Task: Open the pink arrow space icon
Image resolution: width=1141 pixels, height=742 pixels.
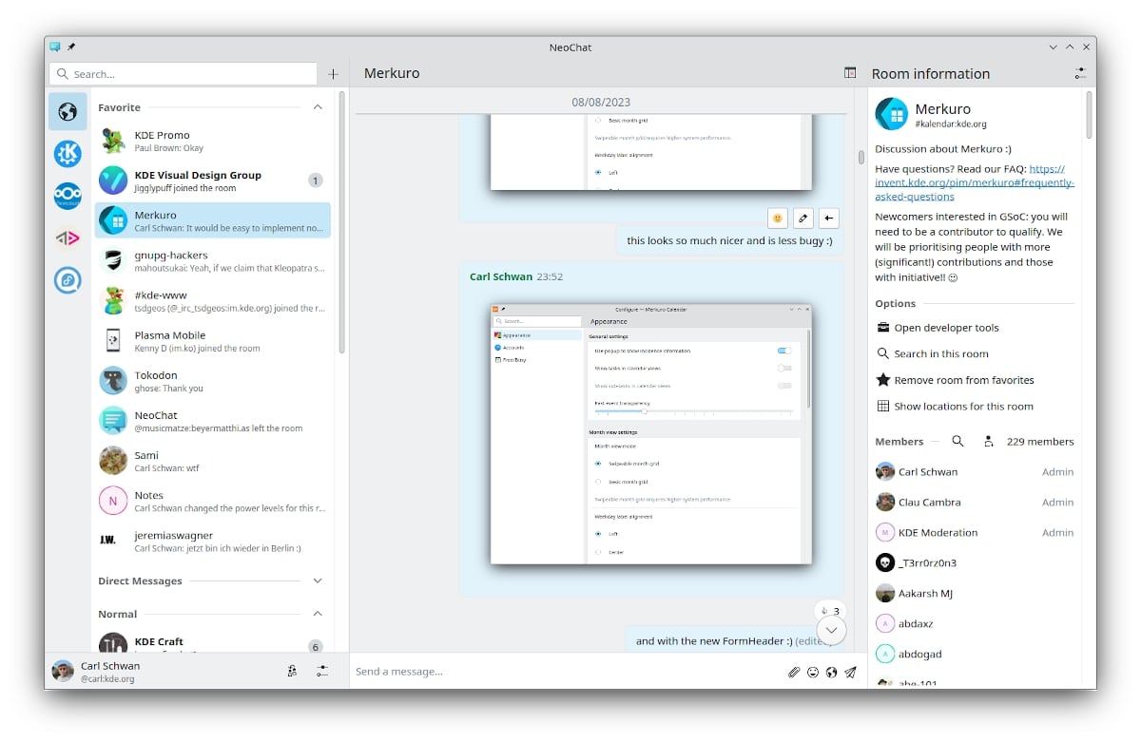Action: click(x=68, y=238)
